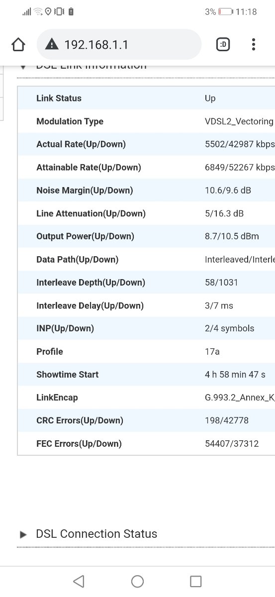The height and width of the screenshot is (597, 275).
Task: Open the tab switcher icon
Action: (x=223, y=45)
